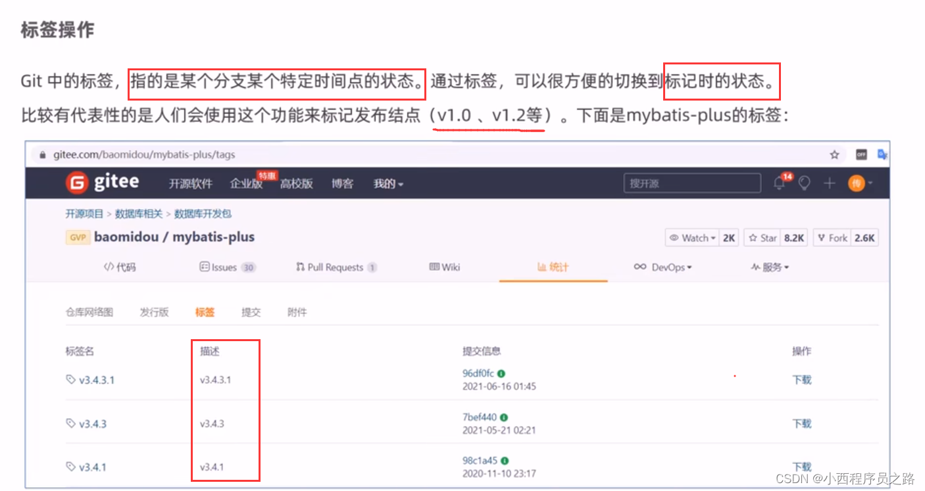The width and height of the screenshot is (925, 491).
Task: Click the tag icon beside v3.4.3
Action: coord(70,423)
